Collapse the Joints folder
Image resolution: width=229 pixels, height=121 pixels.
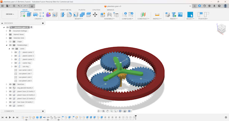coord(9,49)
